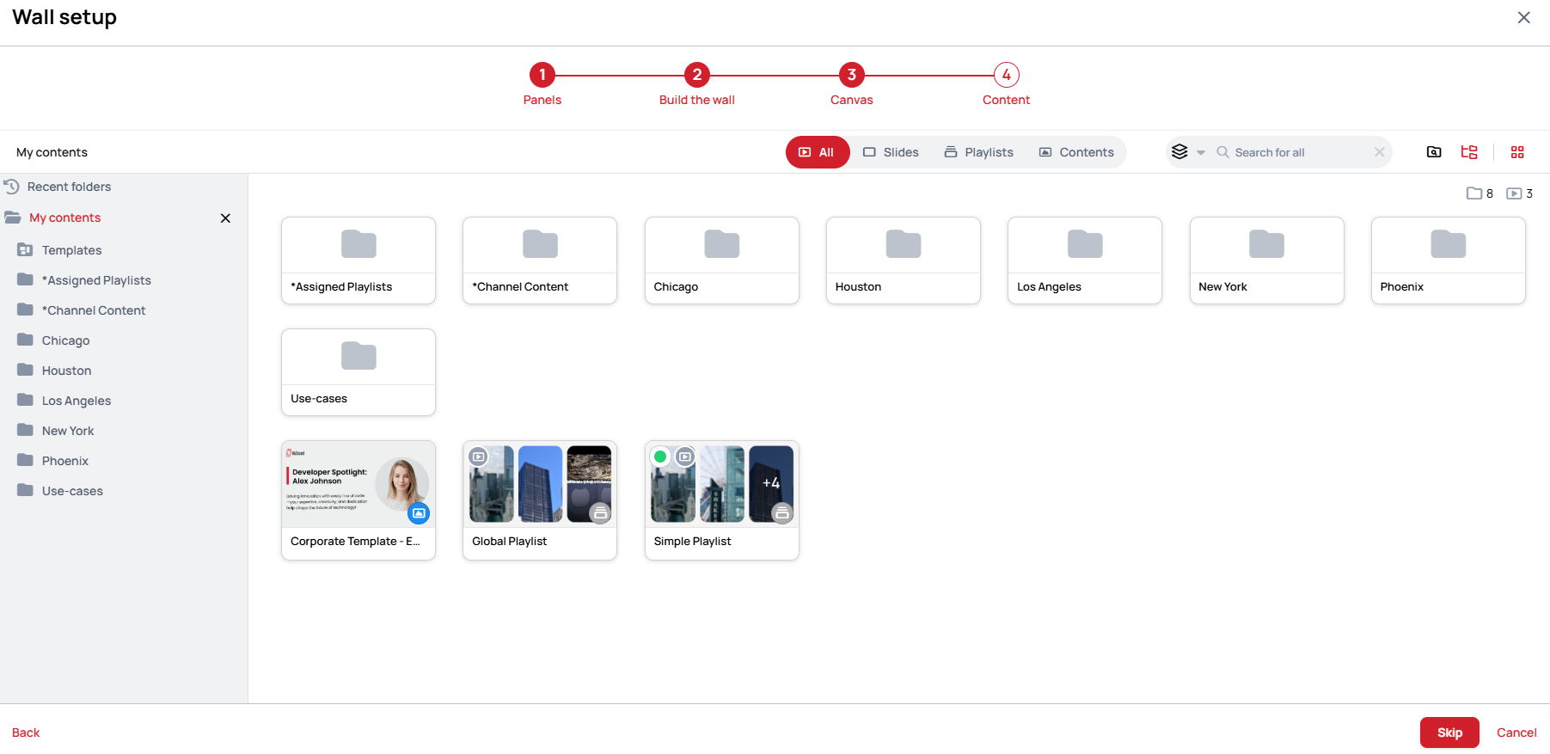The height and width of the screenshot is (754, 1550).
Task: Switch to grid view layout icon
Action: (x=1517, y=152)
